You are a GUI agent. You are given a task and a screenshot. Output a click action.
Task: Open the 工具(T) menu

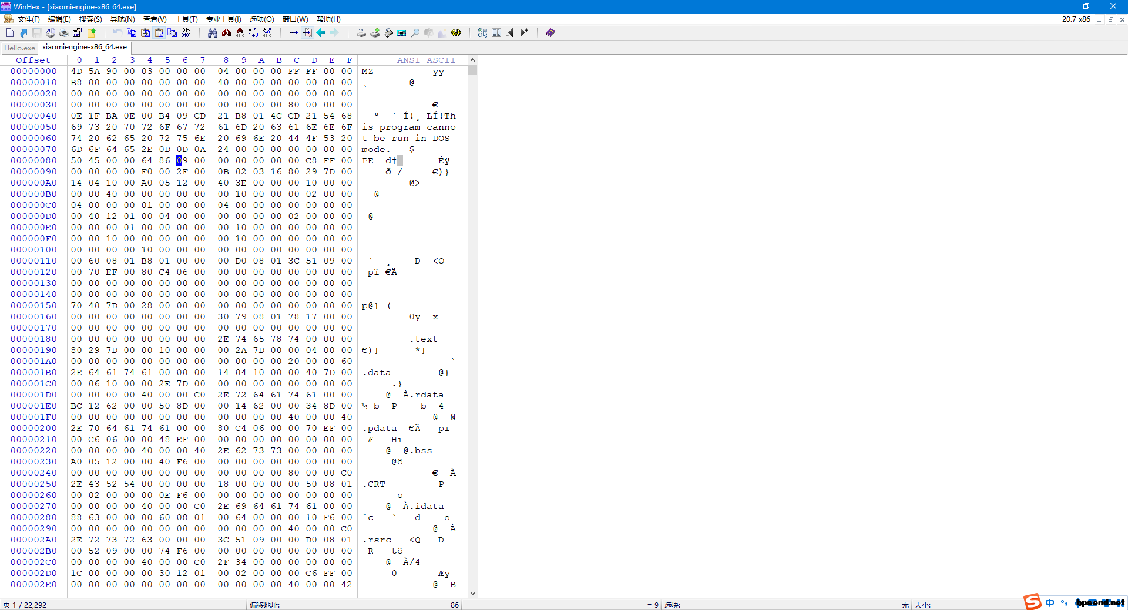[186, 19]
